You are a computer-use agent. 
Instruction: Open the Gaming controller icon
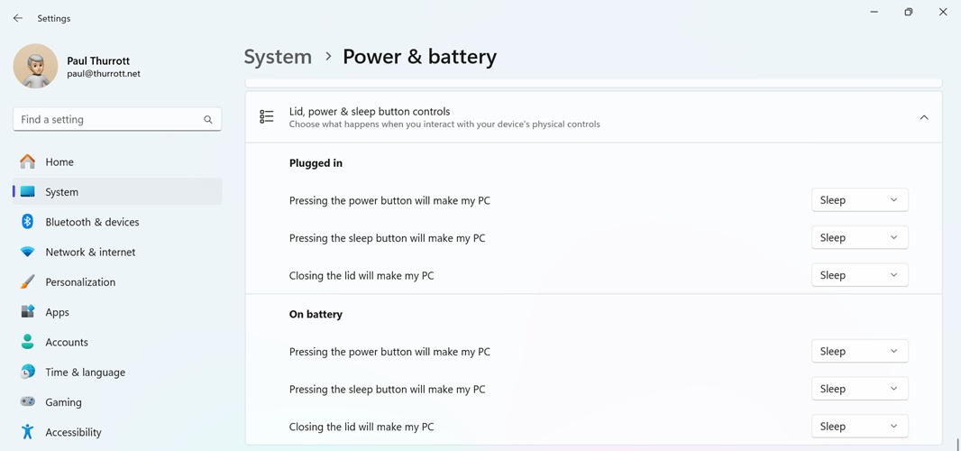click(28, 402)
